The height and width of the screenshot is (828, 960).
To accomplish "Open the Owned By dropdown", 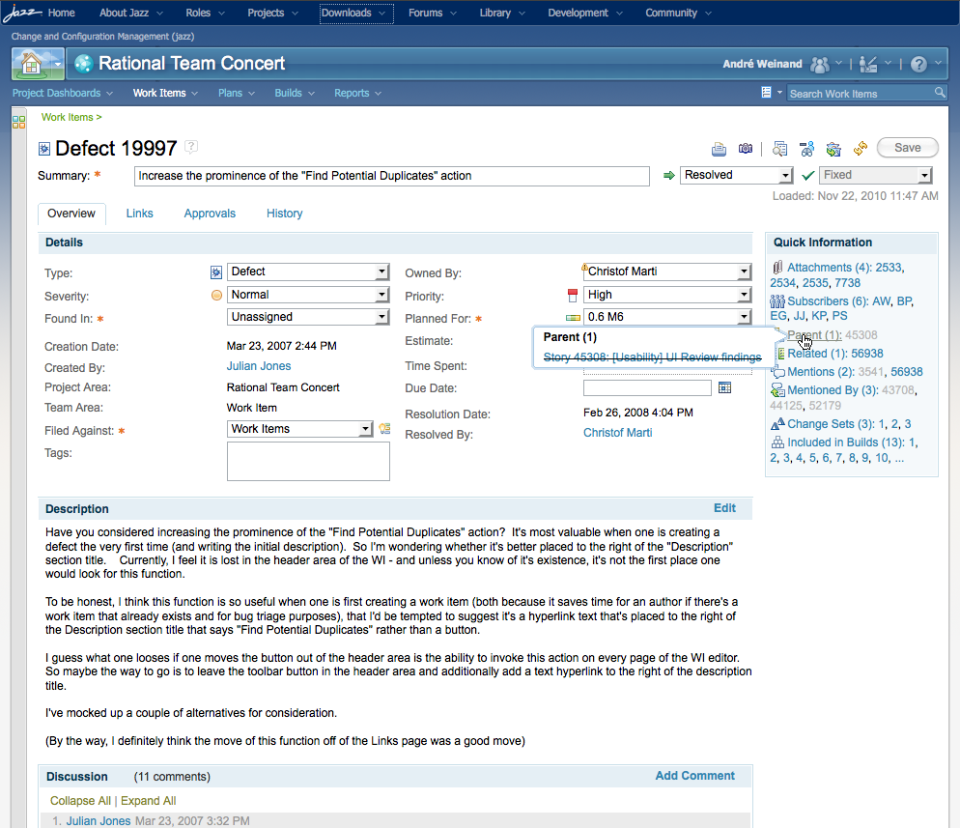I will coord(667,271).
